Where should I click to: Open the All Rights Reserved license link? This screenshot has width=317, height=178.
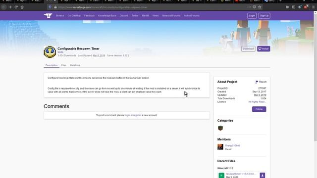pos(257,102)
